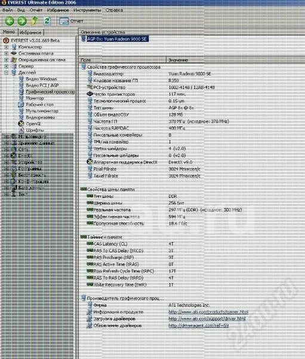Select the AGP 8x Yuan Radeon 9800 SE device
The image size is (305, 359).
[x=117, y=39]
